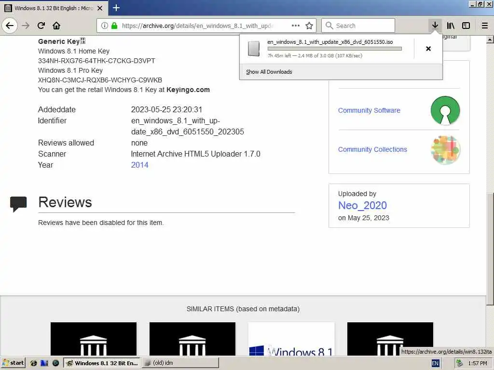
Task: Switch to the Windows 8.1 32 Bit tab
Action: [54, 8]
